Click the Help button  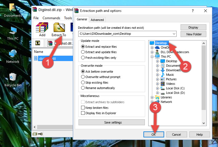point(200,135)
